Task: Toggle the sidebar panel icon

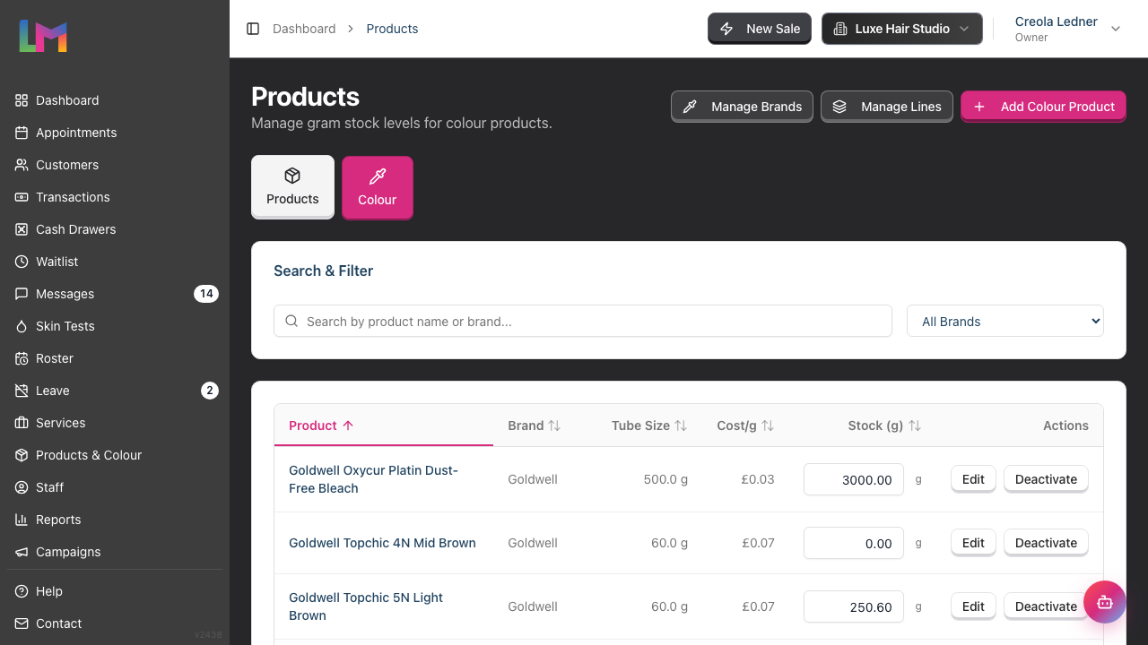Action: pyautogui.click(x=253, y=29)
